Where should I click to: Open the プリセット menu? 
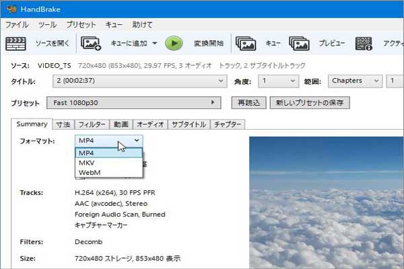point(81,24)
